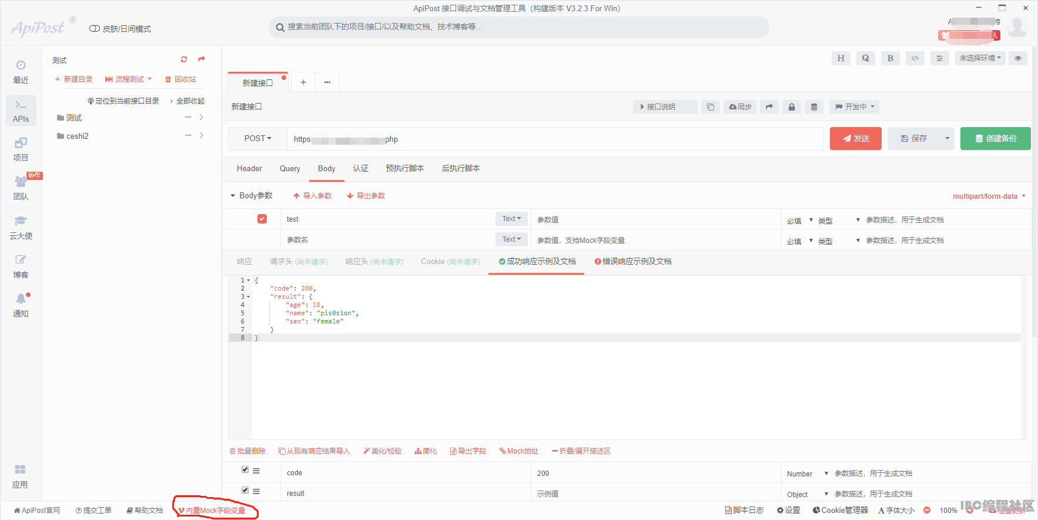Switch to the Query tab
The image size is (1038, 520).
[290, 168]
